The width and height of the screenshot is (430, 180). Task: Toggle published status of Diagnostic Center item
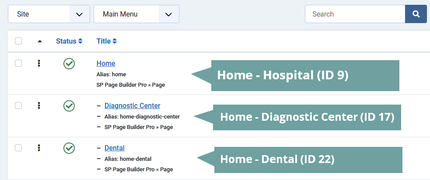[x=69, y=105]
